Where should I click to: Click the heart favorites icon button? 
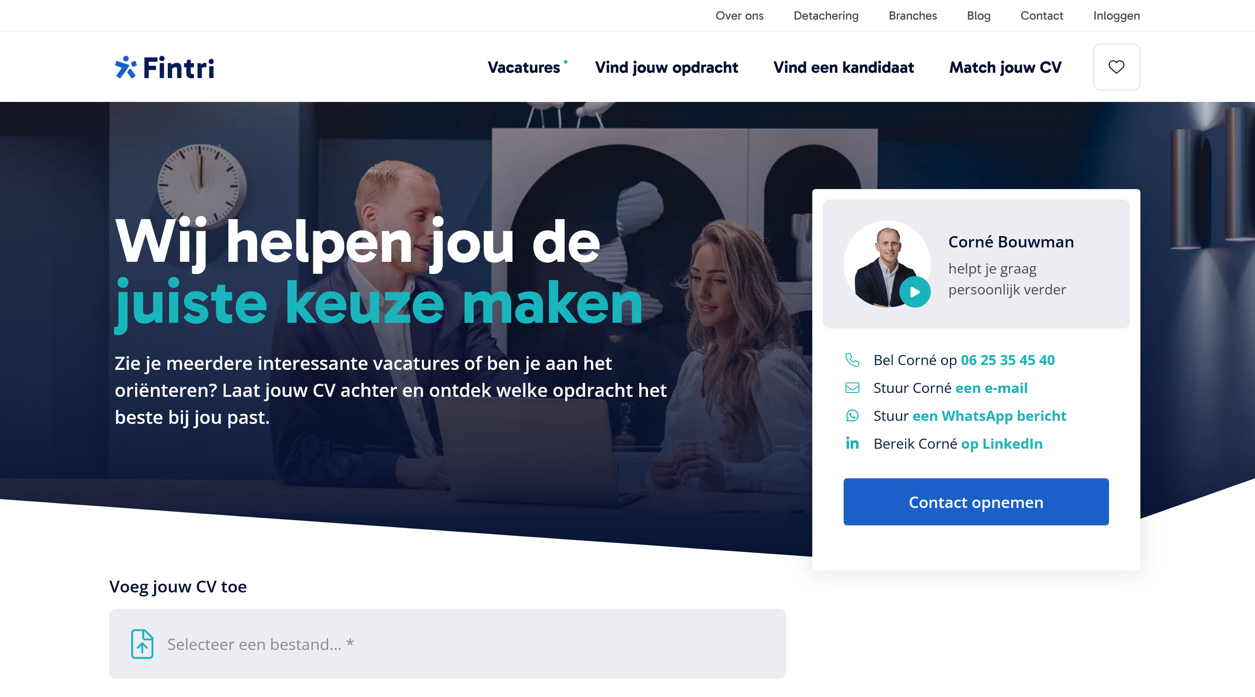point(1116,67)
